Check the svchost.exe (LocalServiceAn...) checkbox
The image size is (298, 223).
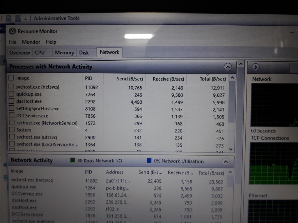click(x=12, y=144)
